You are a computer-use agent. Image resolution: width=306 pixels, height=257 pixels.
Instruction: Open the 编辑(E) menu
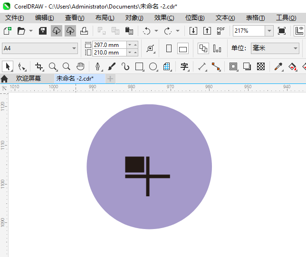tap(45, 18)
